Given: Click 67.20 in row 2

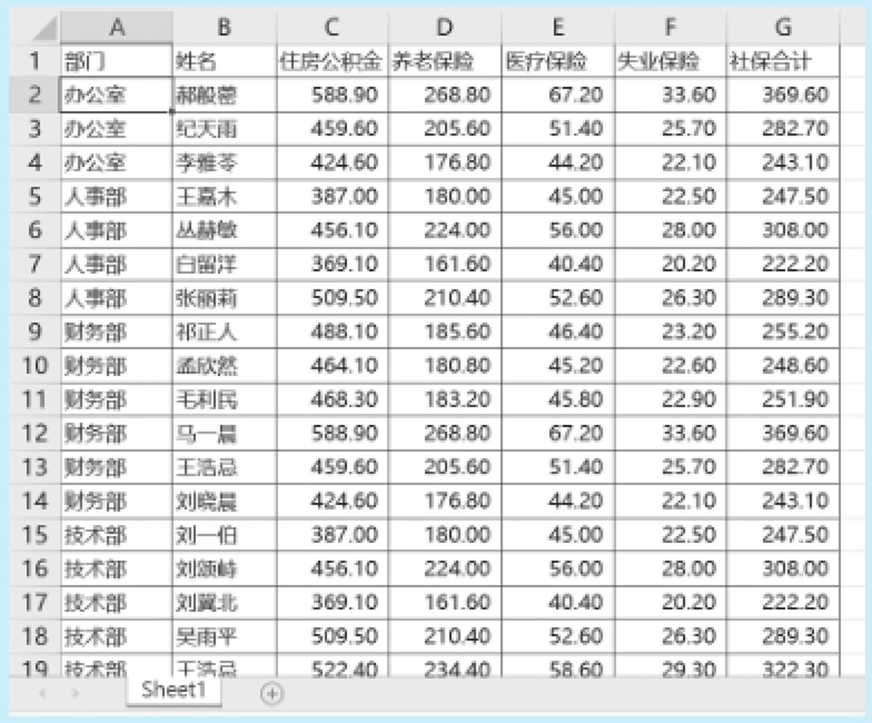Looking at the screenshot, I should point(558,95).
